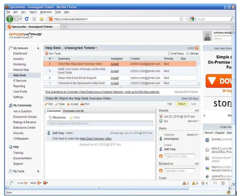The height and width of the screenshot is (196, 237).
Task: Open the History menu
Action: (33, 12)
